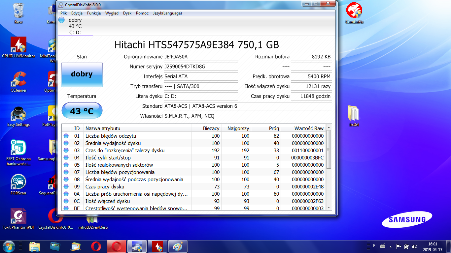Click the transfer mode field SATA/300
The image size is (451, 253).
[x=201, y=86]
